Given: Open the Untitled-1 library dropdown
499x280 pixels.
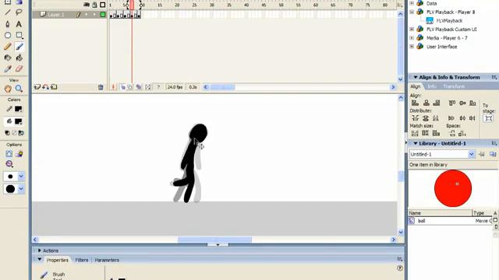Looking at the screenshot, I should tap(471, 154).
